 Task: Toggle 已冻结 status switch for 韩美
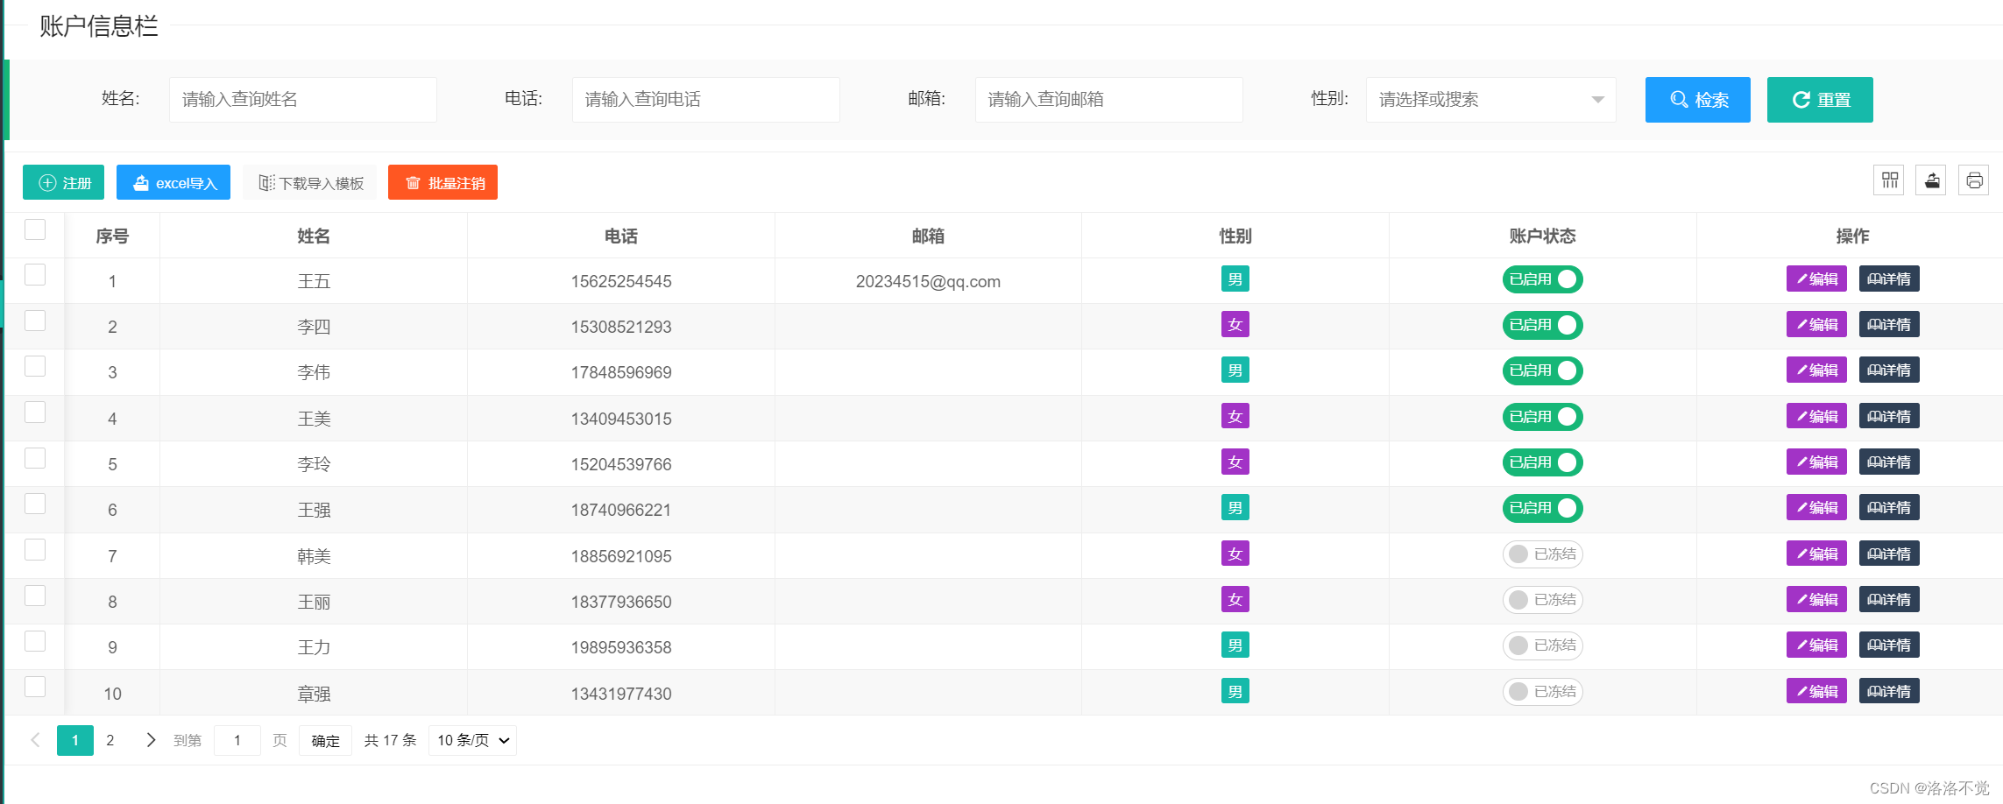[x=1542, y=554]
